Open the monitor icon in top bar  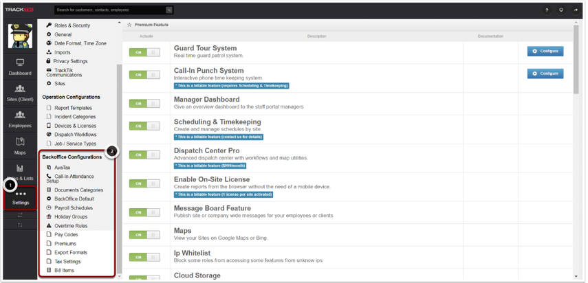pyautogui.click(x=561, y=10)
